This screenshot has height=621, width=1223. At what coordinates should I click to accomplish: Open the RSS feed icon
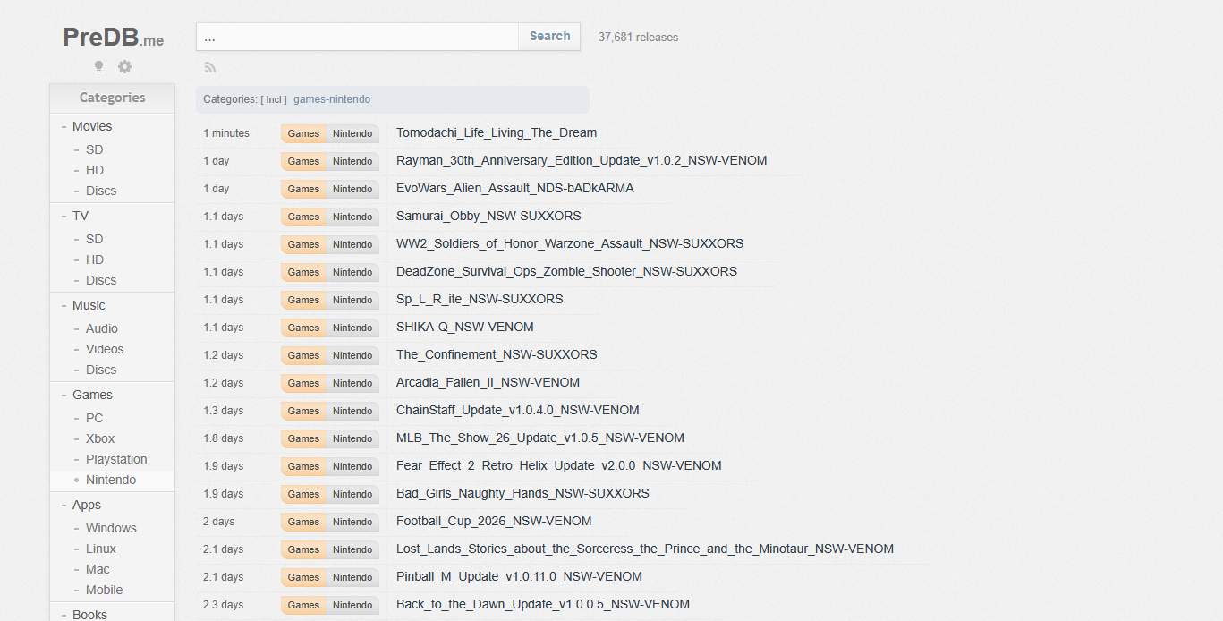tap(210, 67)
